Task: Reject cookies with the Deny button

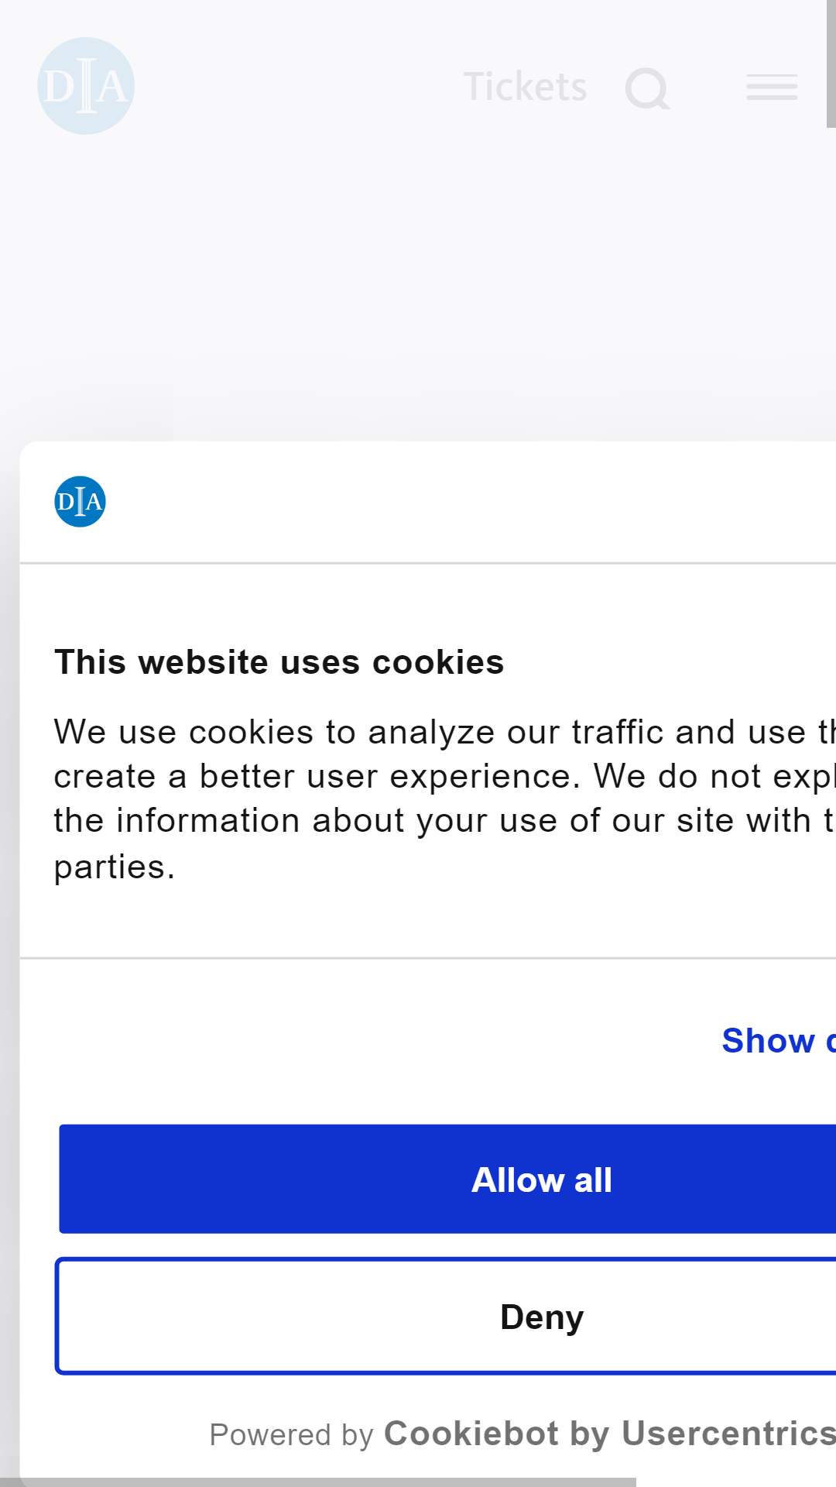Action: pos(446,1316)
